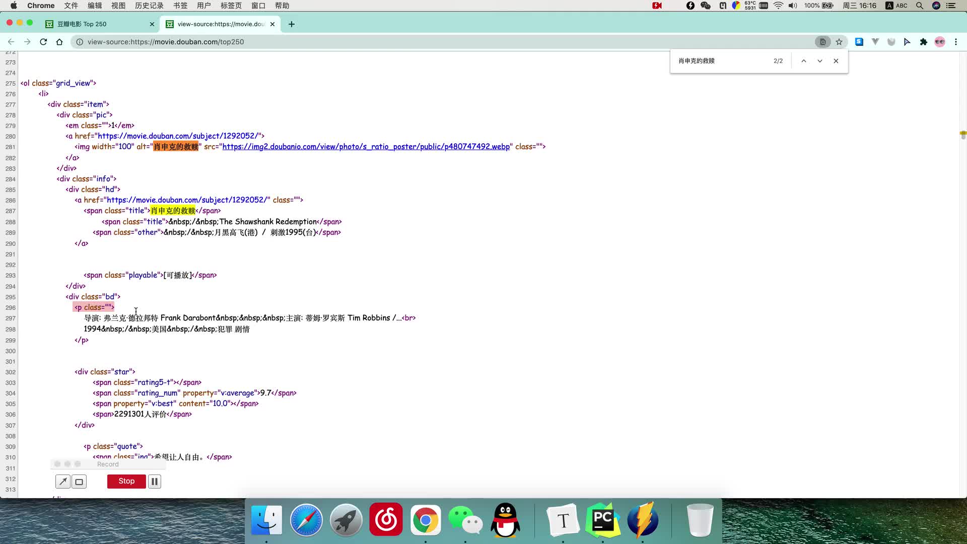Open the blue S extension icon
The height and width of the screenshot is (544, 967).
pos(859,42)
